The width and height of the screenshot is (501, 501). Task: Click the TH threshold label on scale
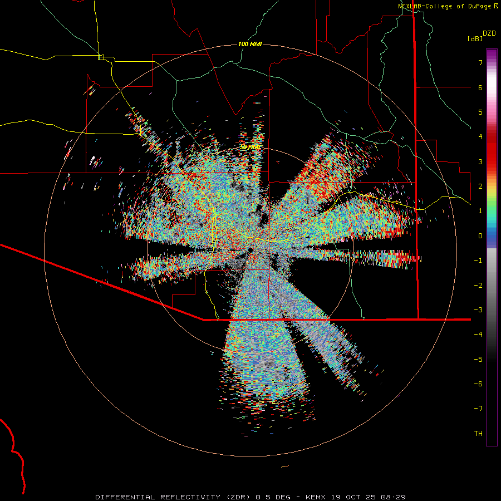pyautogui.click(x=478, y=434)
